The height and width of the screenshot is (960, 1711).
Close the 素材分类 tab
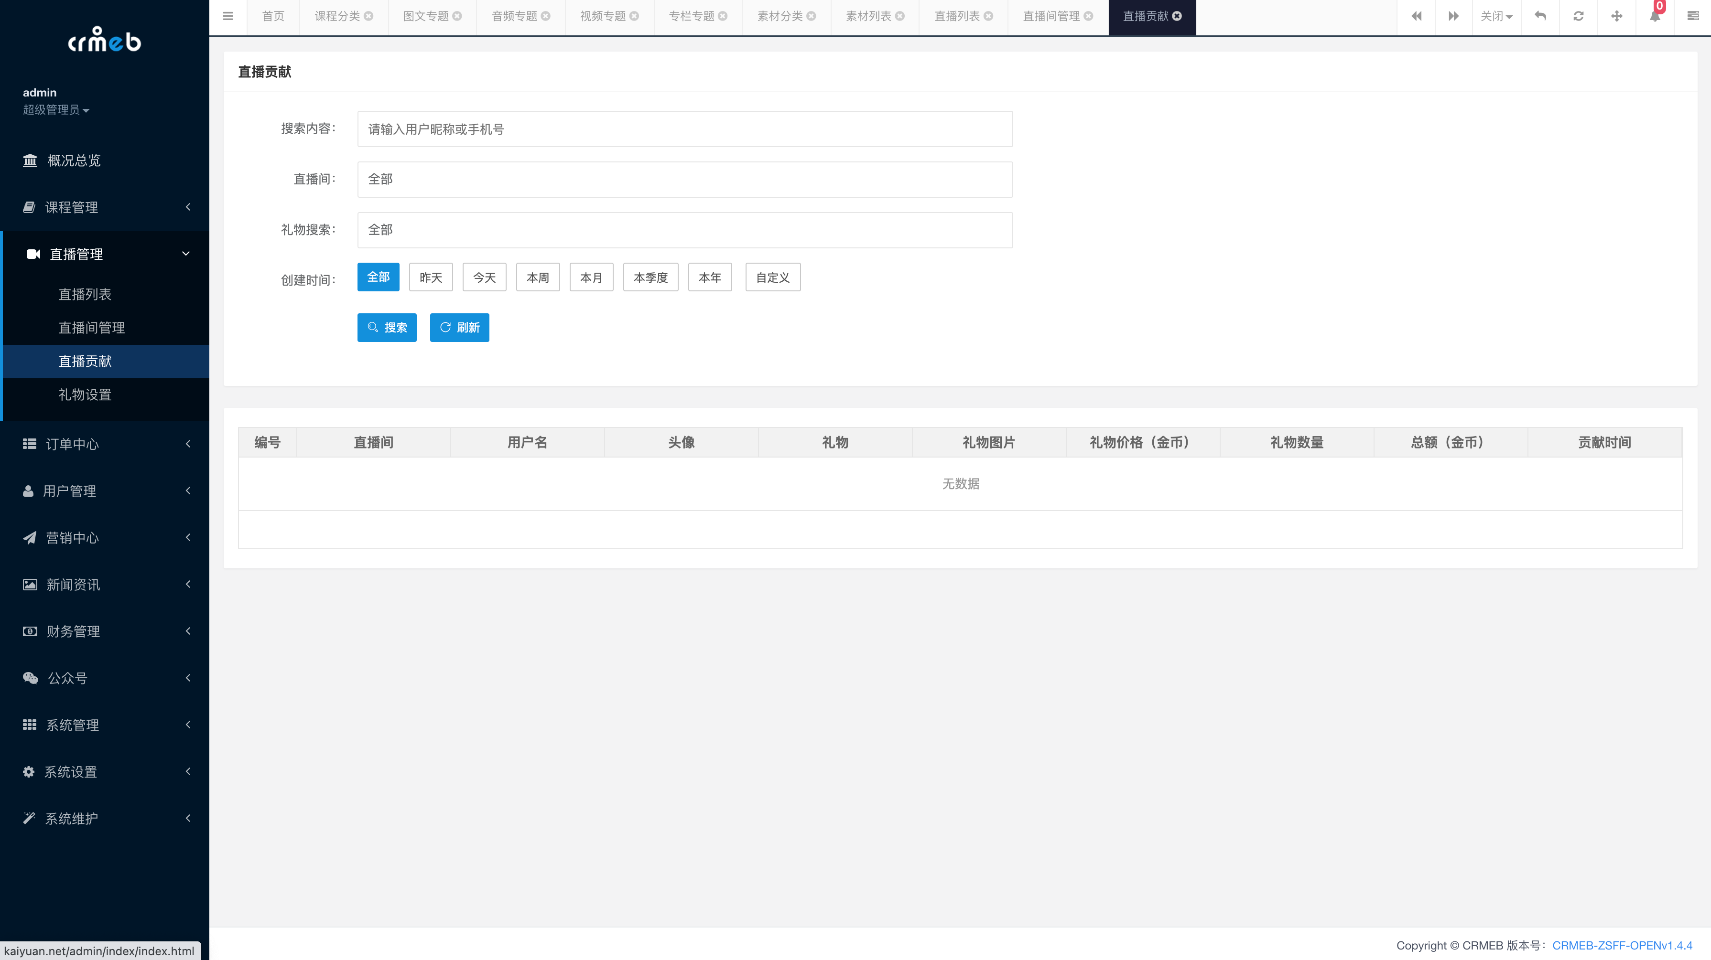pos(811,16)
